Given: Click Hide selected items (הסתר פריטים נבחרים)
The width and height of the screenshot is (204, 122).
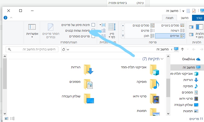Looking at the screenshot, I should coord(51,31).
